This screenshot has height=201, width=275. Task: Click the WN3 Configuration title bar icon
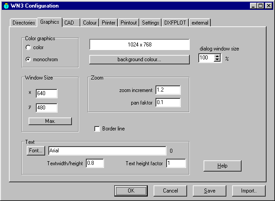(x=6, y=6)
